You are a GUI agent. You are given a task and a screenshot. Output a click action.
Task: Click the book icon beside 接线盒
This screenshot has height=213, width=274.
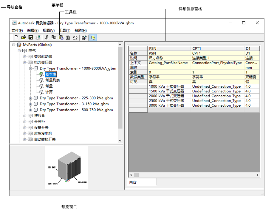[30, 116]
